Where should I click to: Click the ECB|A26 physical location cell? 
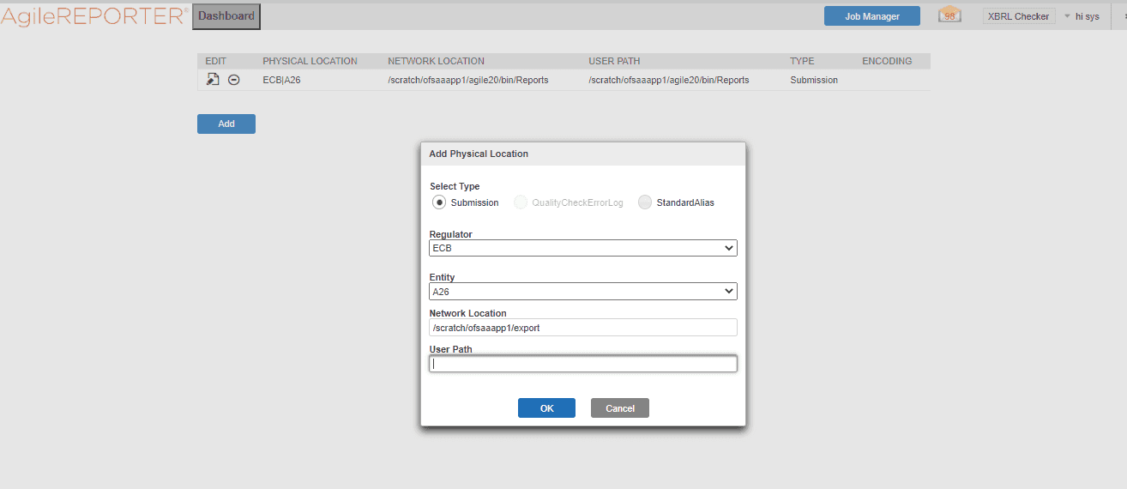point(281,80)
